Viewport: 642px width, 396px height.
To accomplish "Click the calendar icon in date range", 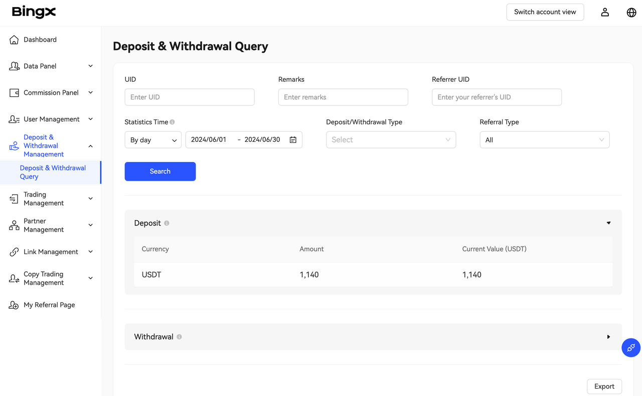I will tap(293, 140).
